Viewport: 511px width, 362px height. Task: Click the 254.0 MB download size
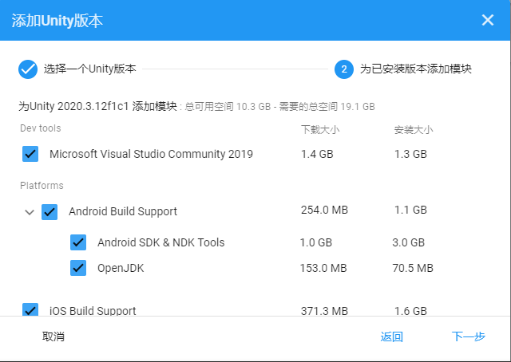325,210
